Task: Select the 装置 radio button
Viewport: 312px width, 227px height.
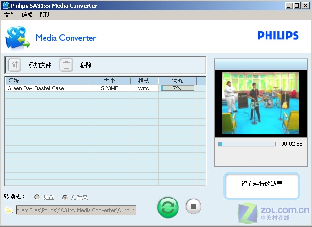Action: tap(37, 197)
